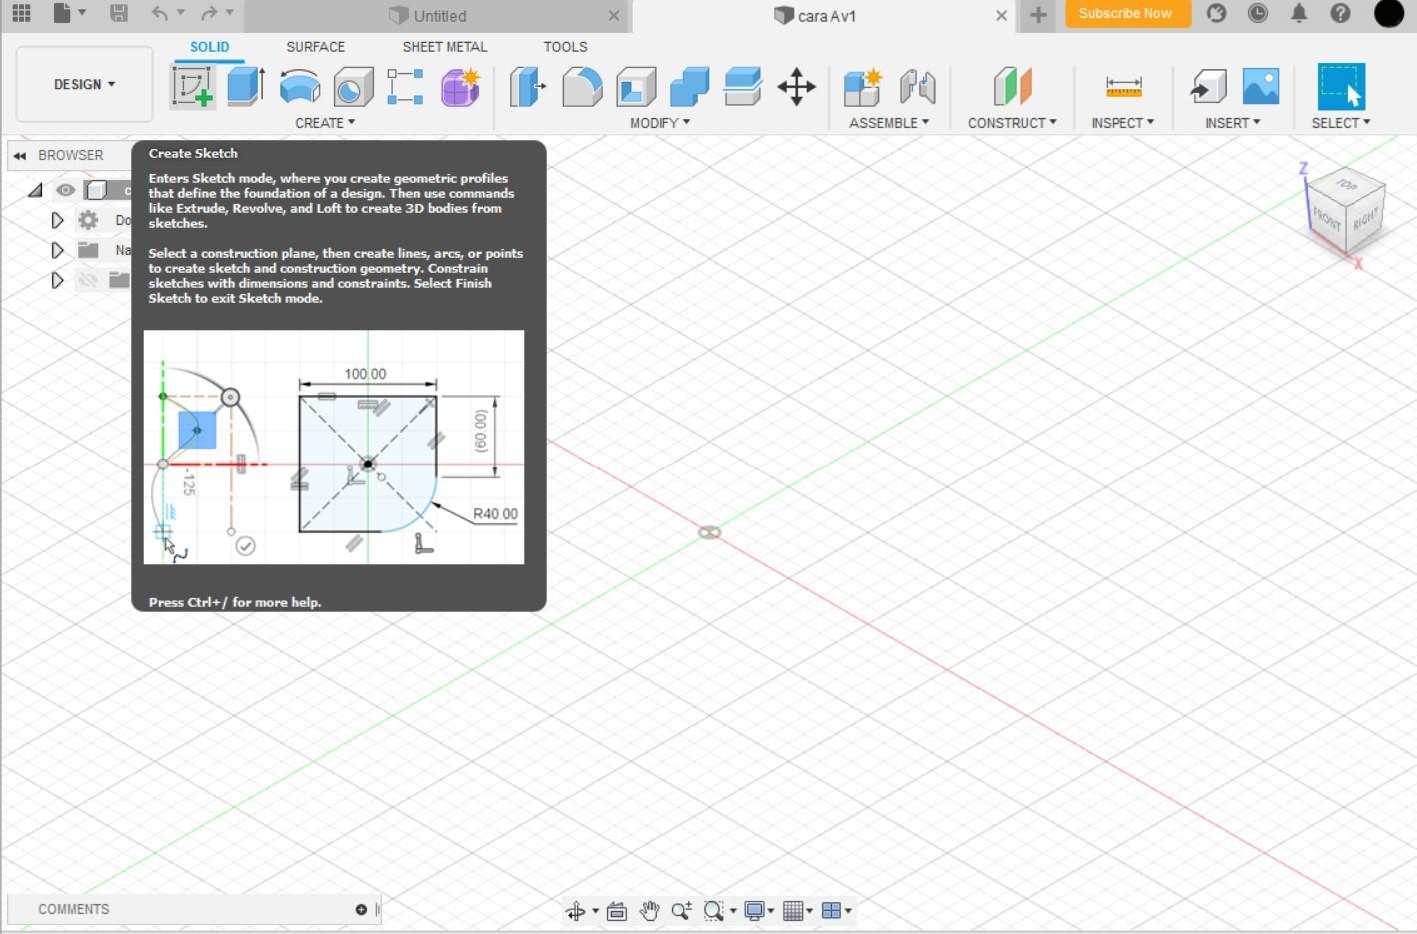Image resolution: width=1417 pixels, height=934 pixels.
Task: Select the Fillet tool
Action: pos(582,87)
